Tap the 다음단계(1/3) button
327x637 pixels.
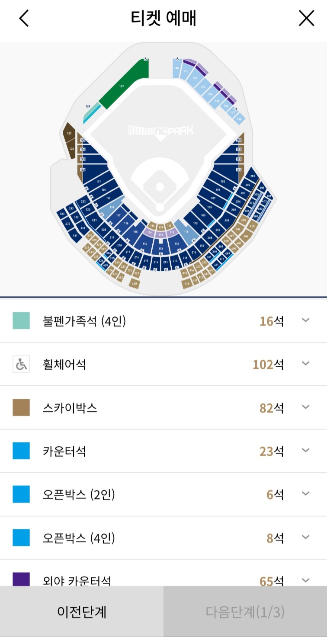point(245,611)
